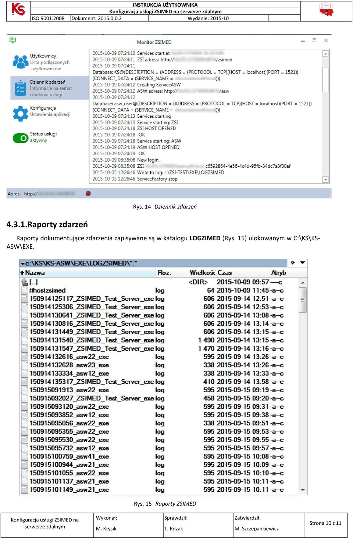Click file icon of 150914125117_ZSIMED_Test_Server_exe
This screenshot has height=538, width=353.
point(25,299)
